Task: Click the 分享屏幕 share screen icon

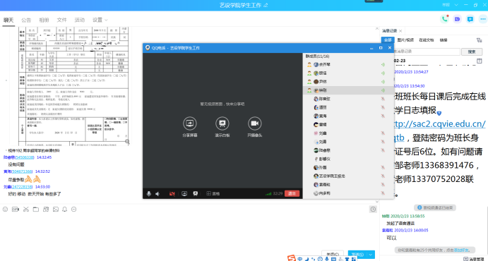Action: (x=189, y=123)
